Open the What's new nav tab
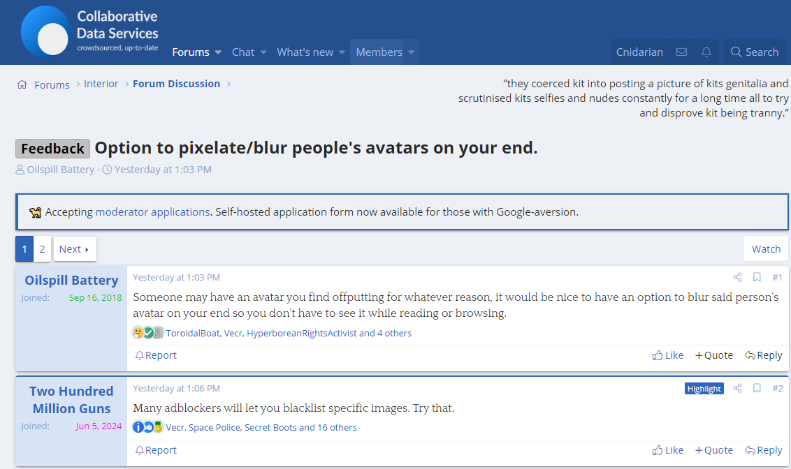This screenshot has height=469, width=791. (x=305, y=52)
